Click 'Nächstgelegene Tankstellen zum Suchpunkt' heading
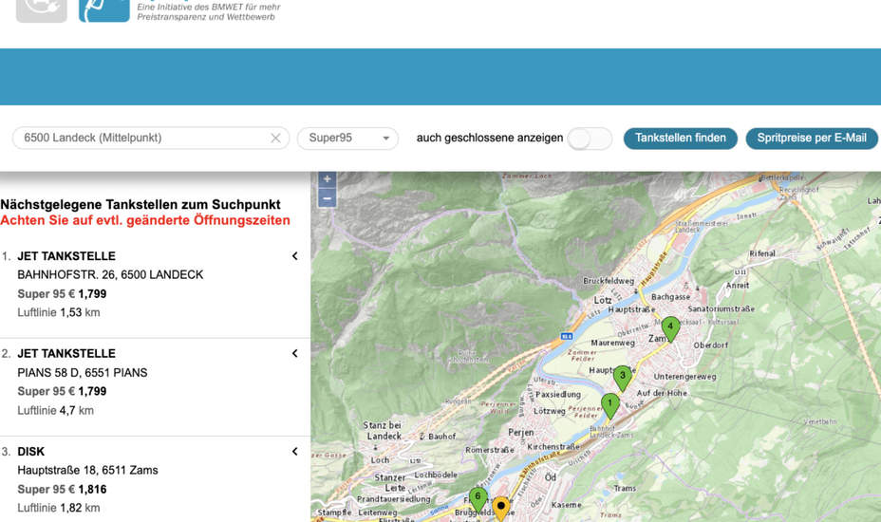Screen dimensions: 881x522 [x=141, y=205]
